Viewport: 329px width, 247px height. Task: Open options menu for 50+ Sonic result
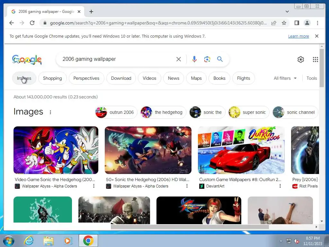[187, 186]
